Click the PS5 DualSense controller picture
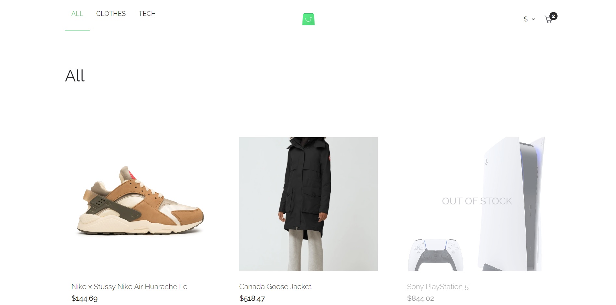The width and height of the screenshot is (616, 305). [436, 255]
